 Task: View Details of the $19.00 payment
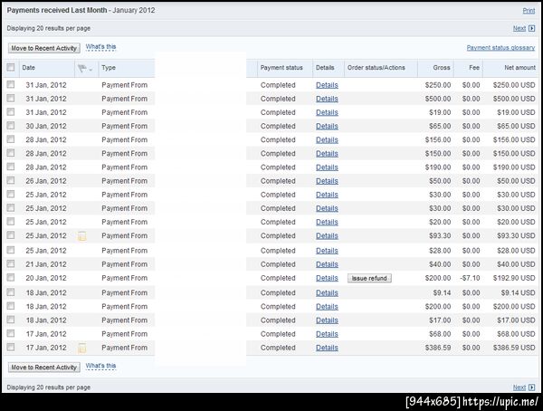pyautogui.click(x=327, y=112)
